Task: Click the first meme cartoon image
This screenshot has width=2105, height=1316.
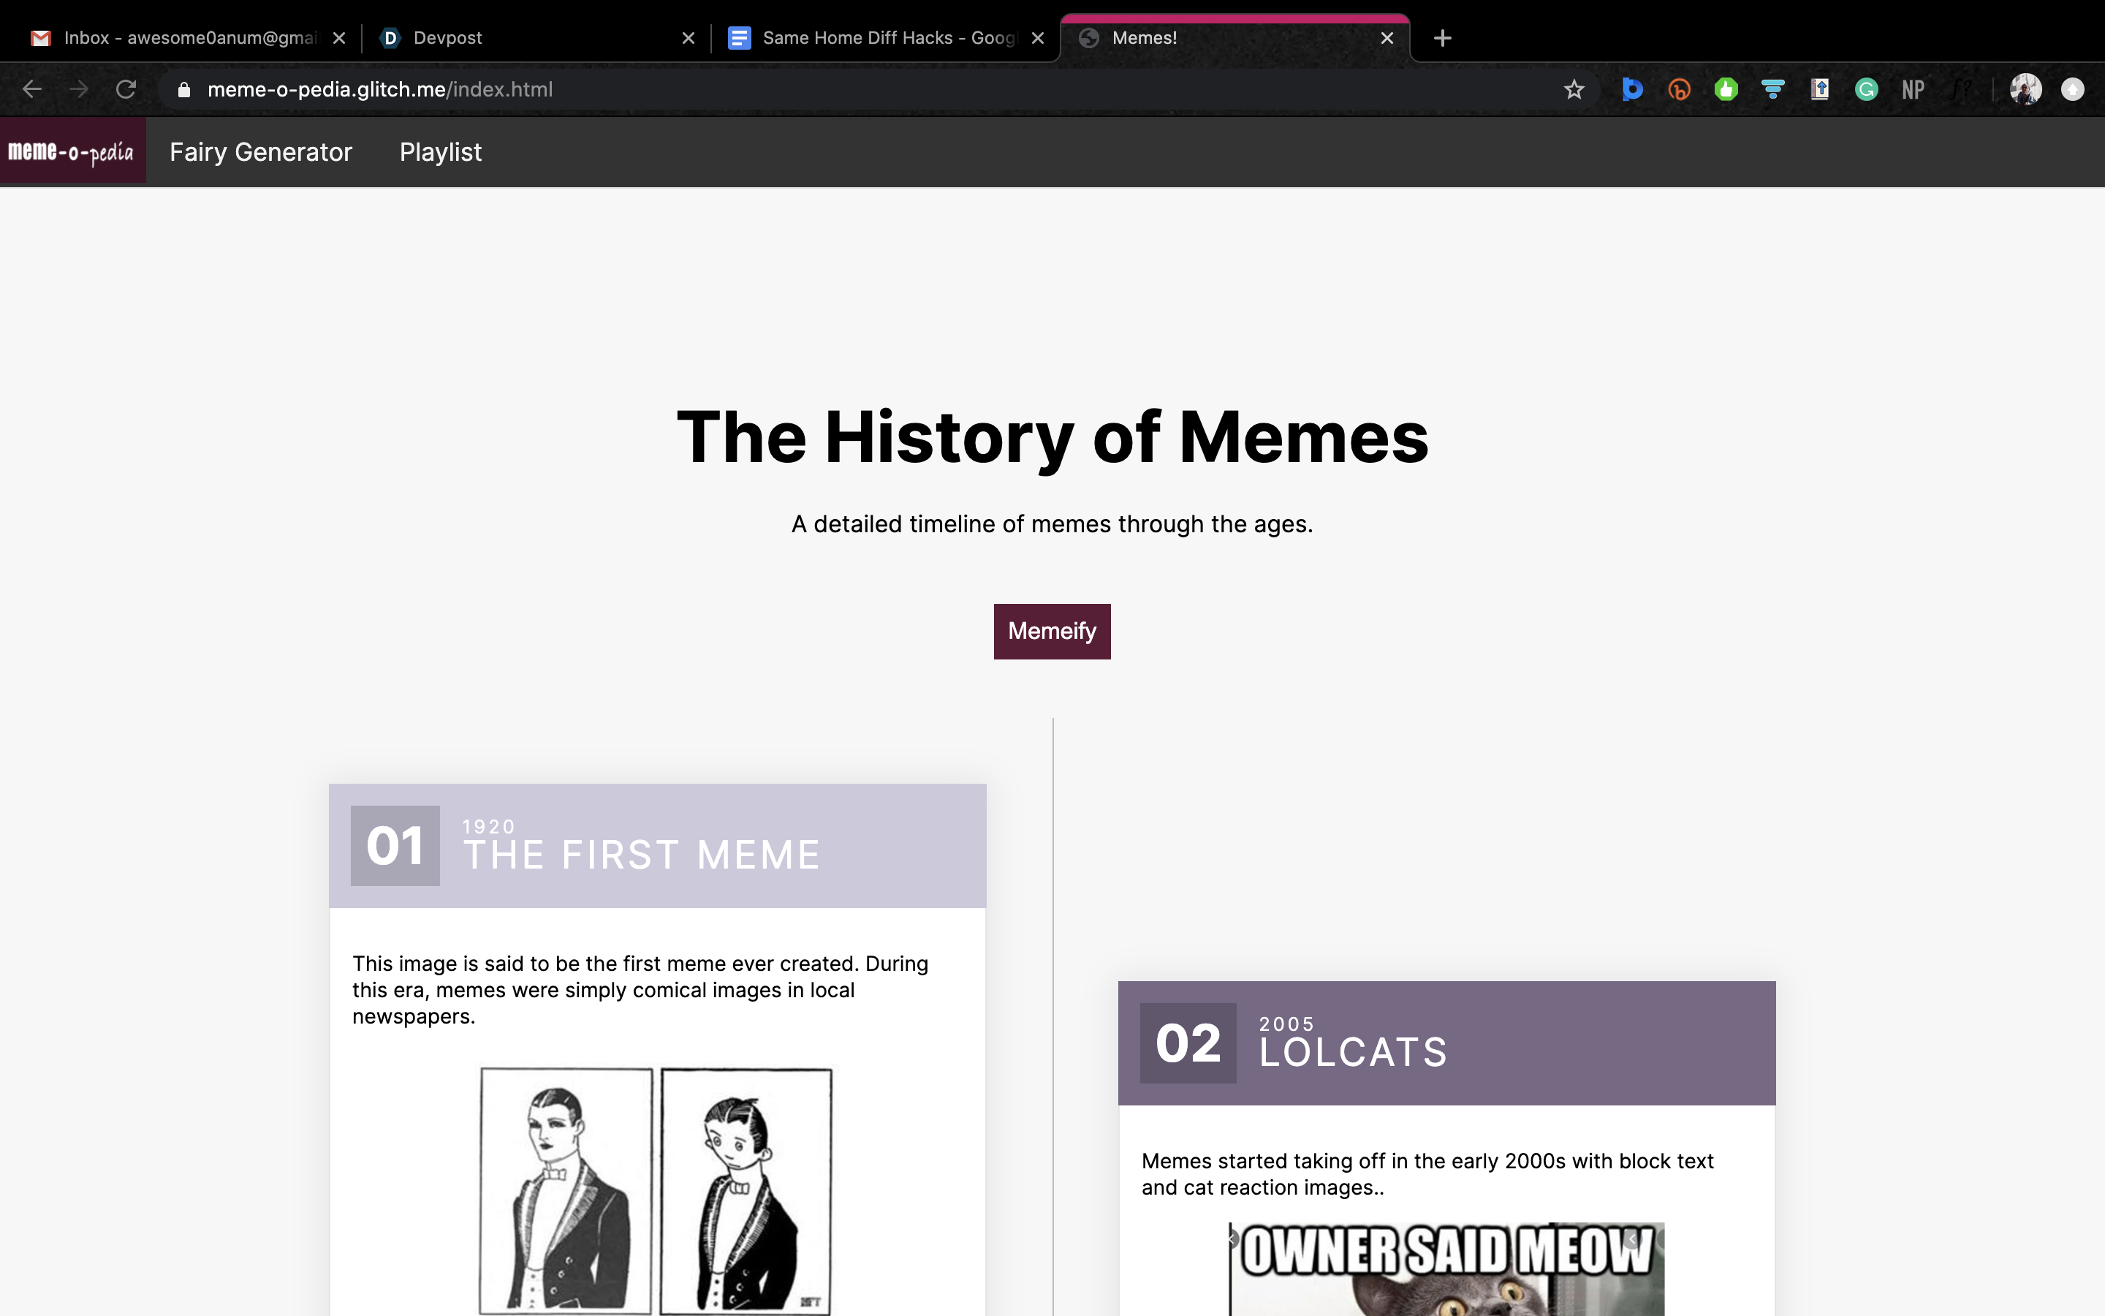Action: [x=656, y=1191]
